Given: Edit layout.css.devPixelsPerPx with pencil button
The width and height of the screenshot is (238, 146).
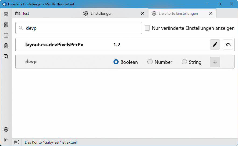Looking at the screenshot, I should coord(215,45).
